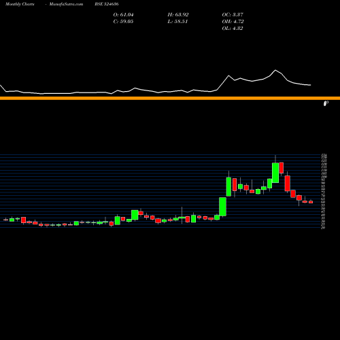Click the 'OC: 3.37' value
Screen dimensions: 340x340
click(233, 15)
